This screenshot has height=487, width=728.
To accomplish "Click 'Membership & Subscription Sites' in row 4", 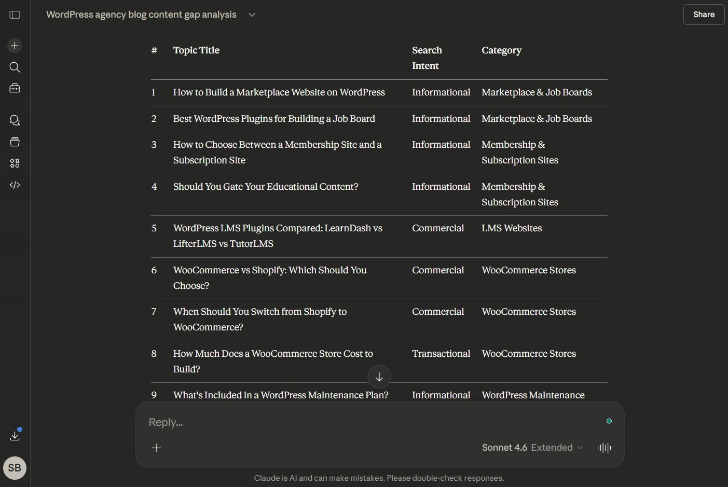I will 520,194.
